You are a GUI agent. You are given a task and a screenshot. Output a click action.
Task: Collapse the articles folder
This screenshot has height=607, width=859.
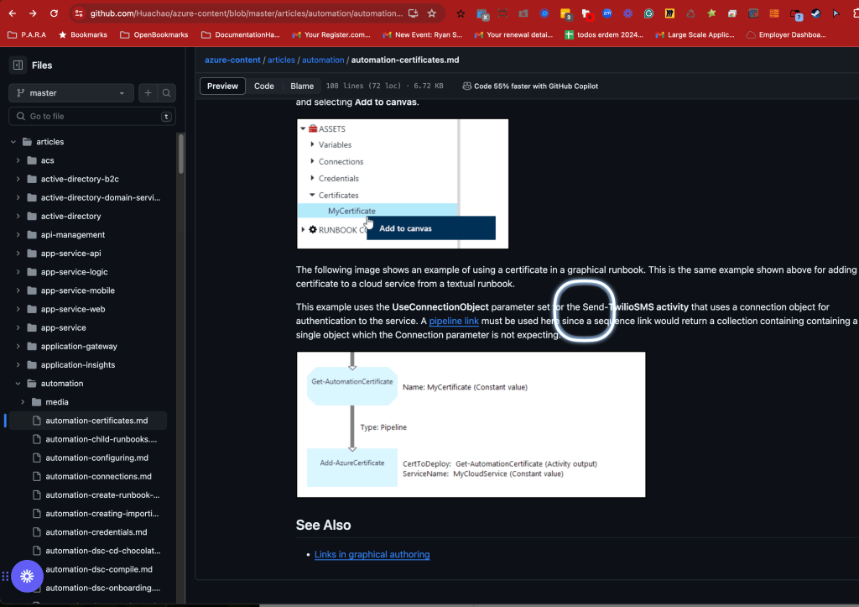pos(13,142)
